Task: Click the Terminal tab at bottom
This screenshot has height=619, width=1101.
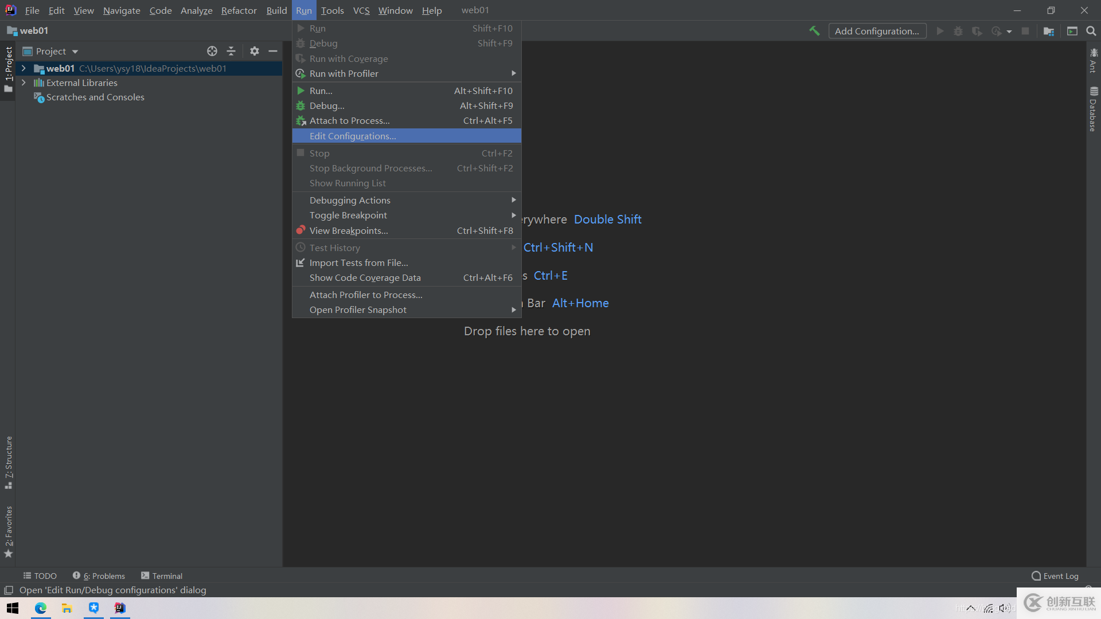Action: 161,575
